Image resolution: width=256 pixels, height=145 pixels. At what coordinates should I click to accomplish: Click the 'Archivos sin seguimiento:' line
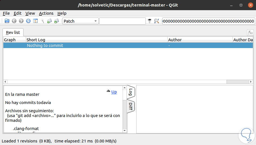pos(29,111)
